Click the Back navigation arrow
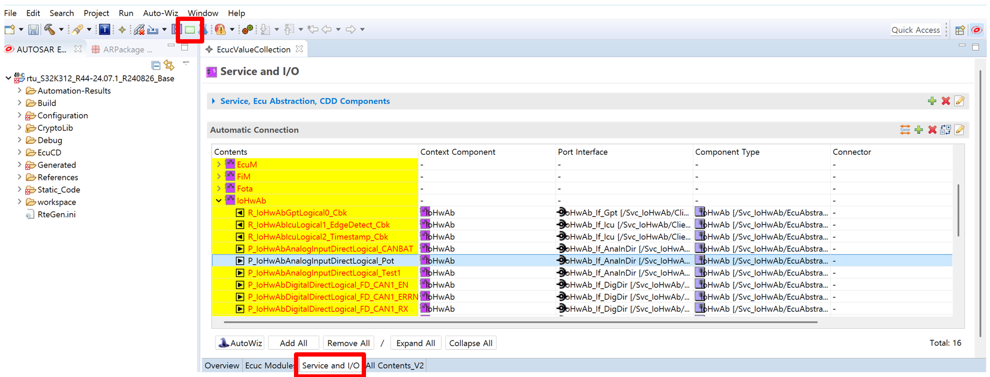Viewport: 990px width, 377px height. (327, 30)
